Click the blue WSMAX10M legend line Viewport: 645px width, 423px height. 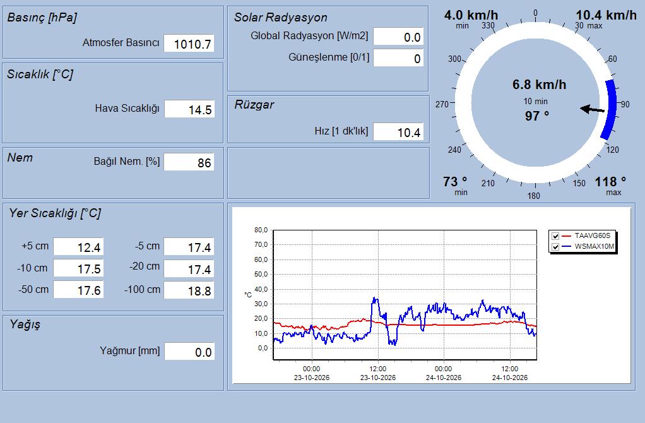[567, 247]
